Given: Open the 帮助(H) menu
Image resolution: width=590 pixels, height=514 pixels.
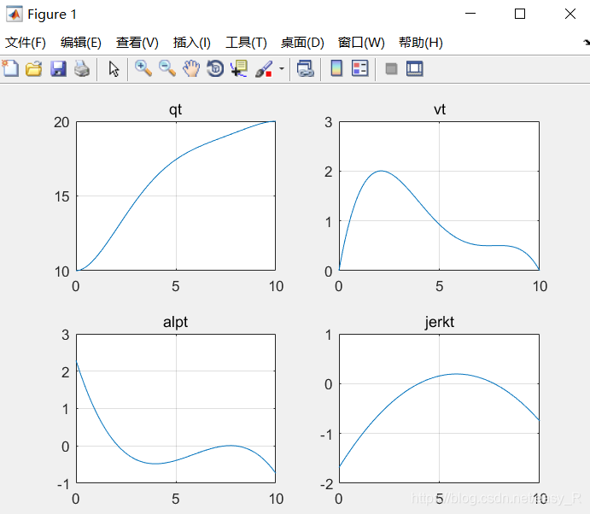Looking at the screenshot, I should click(x=420, y=43).
